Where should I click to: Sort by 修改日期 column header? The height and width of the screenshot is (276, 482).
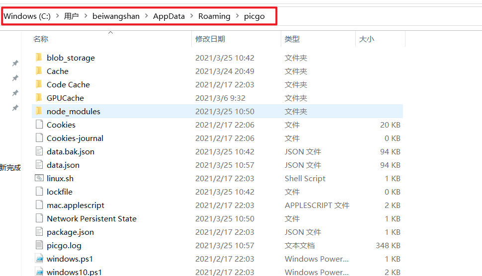[210, 39]
